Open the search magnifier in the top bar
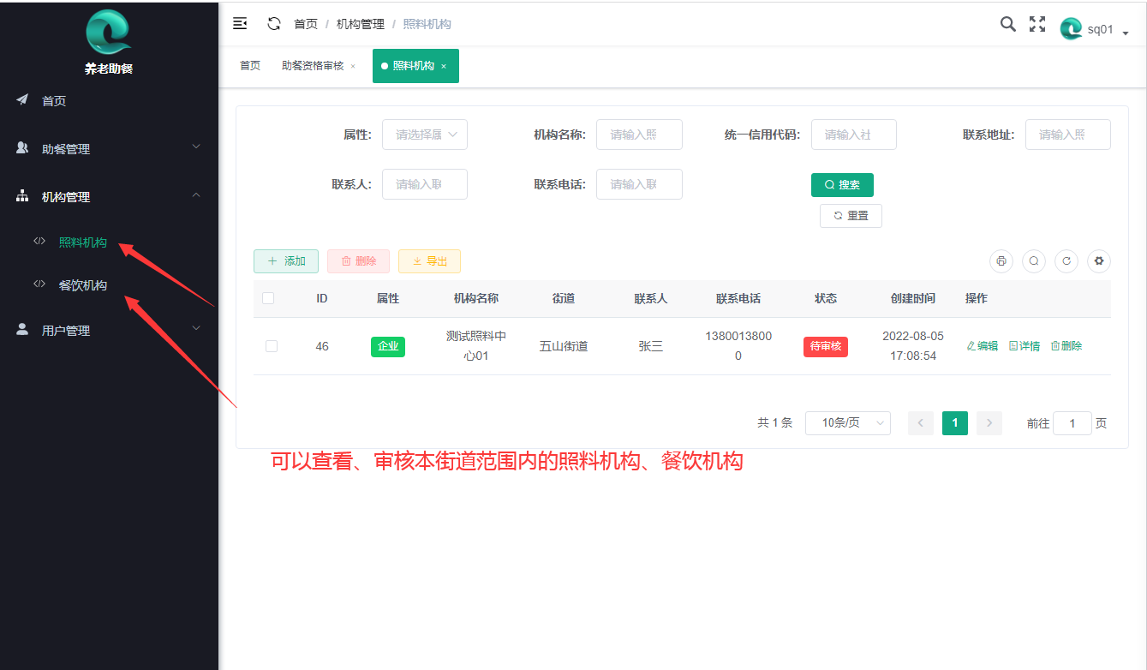 coord(1008,24)
